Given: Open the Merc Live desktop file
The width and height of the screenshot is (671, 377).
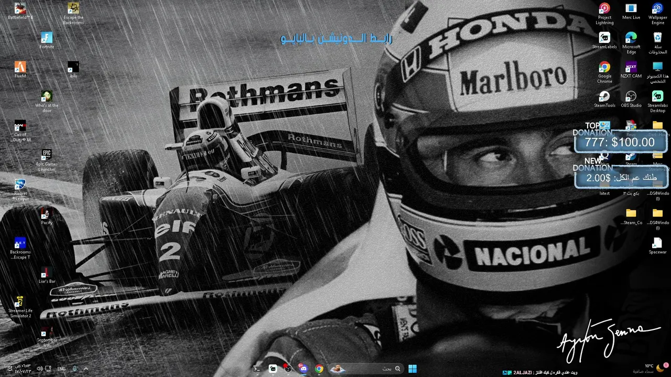Looking at the screenshot, I should click(631, 11).
